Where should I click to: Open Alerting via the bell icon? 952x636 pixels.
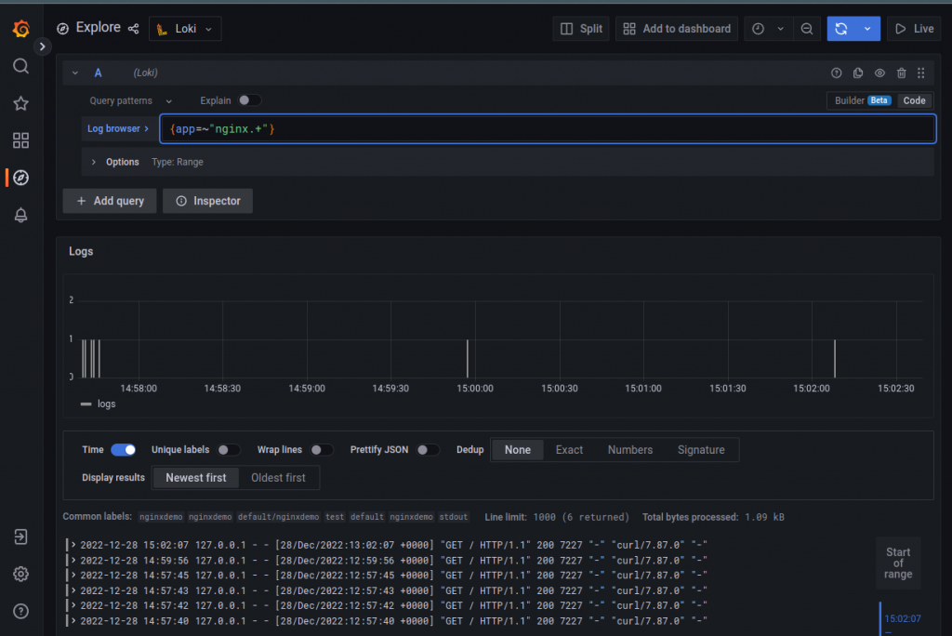point(20,215)
